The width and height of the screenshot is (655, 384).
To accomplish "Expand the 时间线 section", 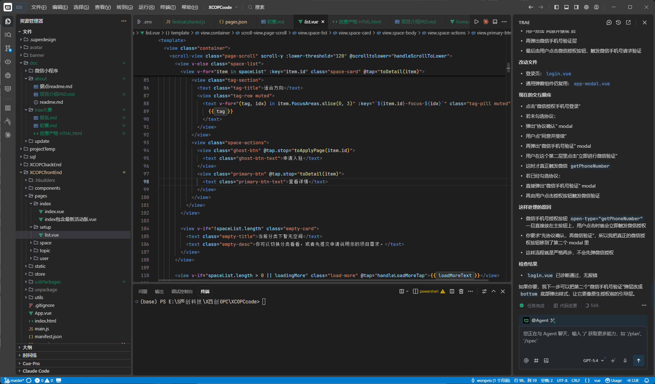I will click(30, 355).
